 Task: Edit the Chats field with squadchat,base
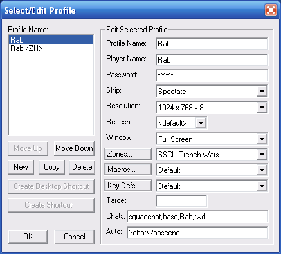[197, 217]
